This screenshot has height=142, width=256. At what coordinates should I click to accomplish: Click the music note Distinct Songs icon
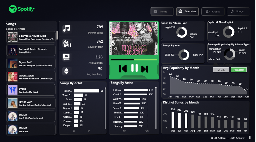pyautogui.click(x=67, y=29)
